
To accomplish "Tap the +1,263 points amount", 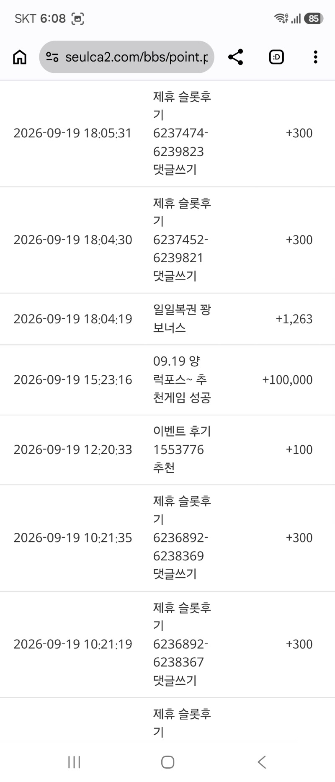I will (x=294, y=319).
